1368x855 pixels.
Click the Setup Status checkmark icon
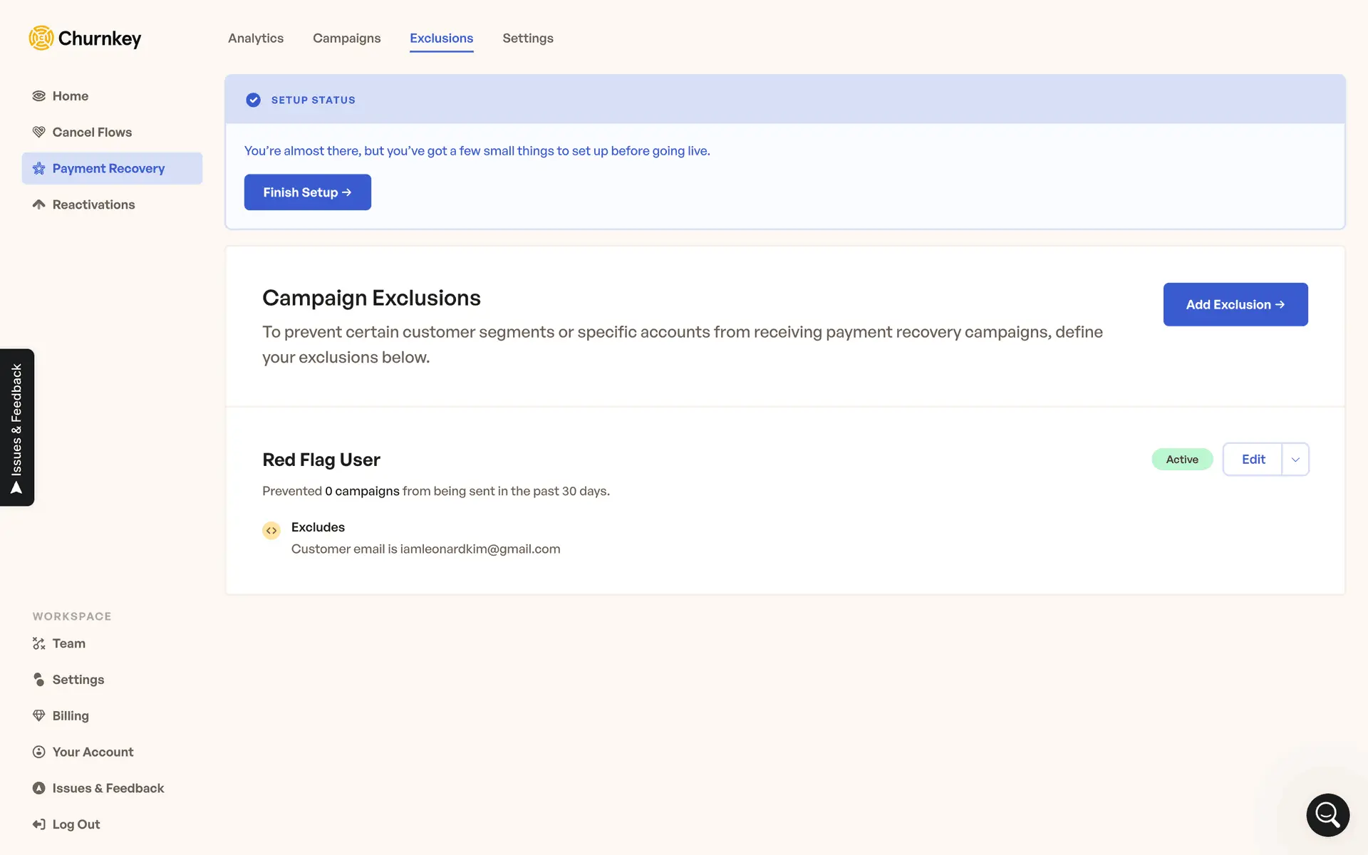253,100
